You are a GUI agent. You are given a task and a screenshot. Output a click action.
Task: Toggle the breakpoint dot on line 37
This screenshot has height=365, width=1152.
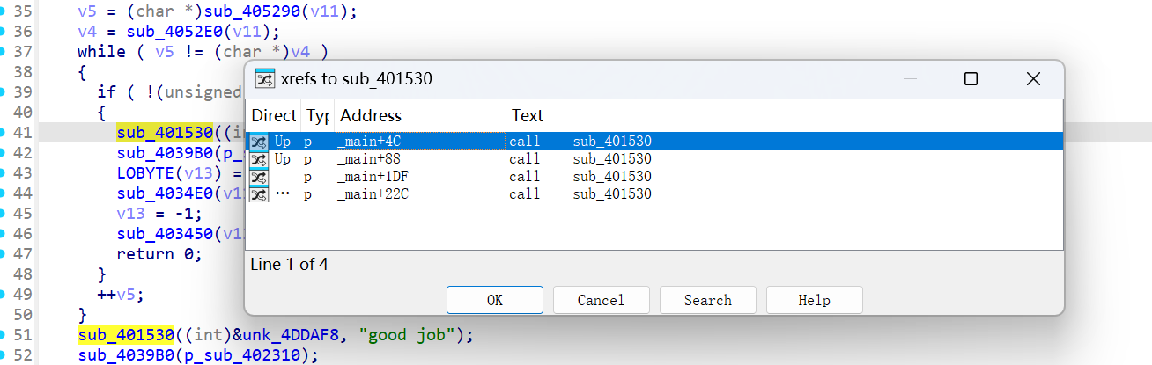click(x=4, y=51)
